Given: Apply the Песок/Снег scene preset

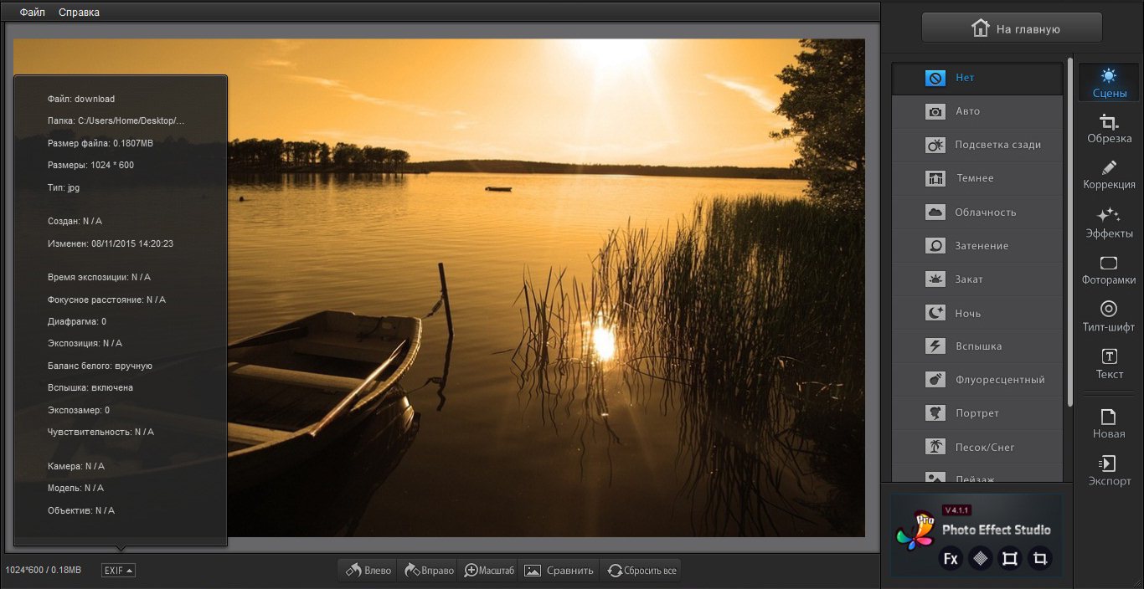Looking at the screenshot, I should [x=977, y=447].
